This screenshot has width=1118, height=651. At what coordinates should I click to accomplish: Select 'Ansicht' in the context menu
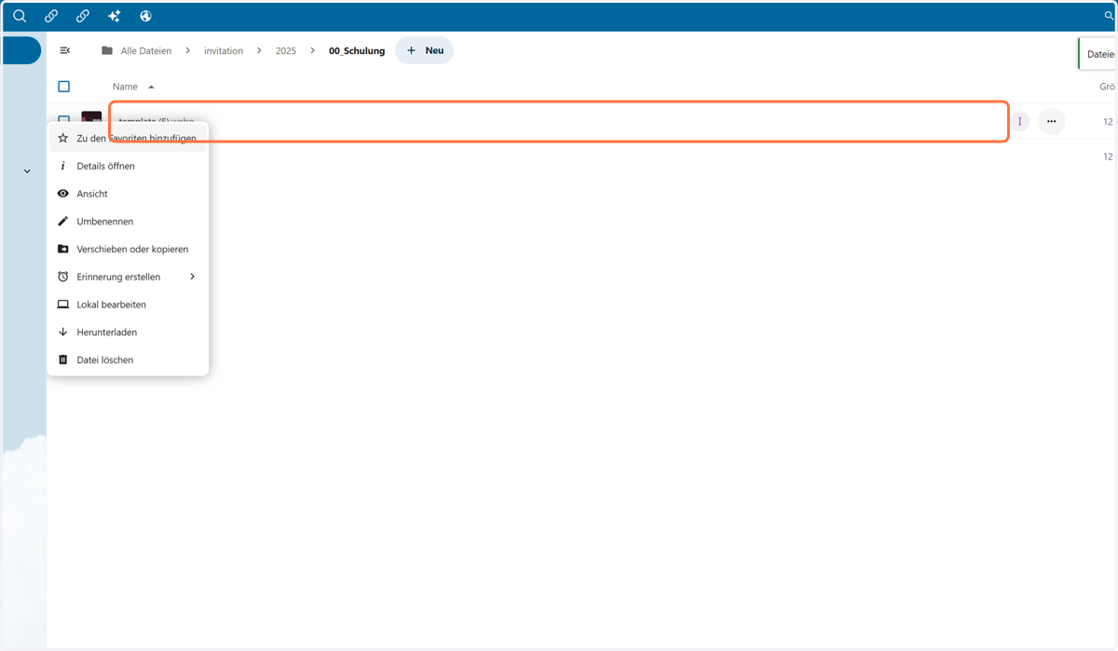(128, 194)
